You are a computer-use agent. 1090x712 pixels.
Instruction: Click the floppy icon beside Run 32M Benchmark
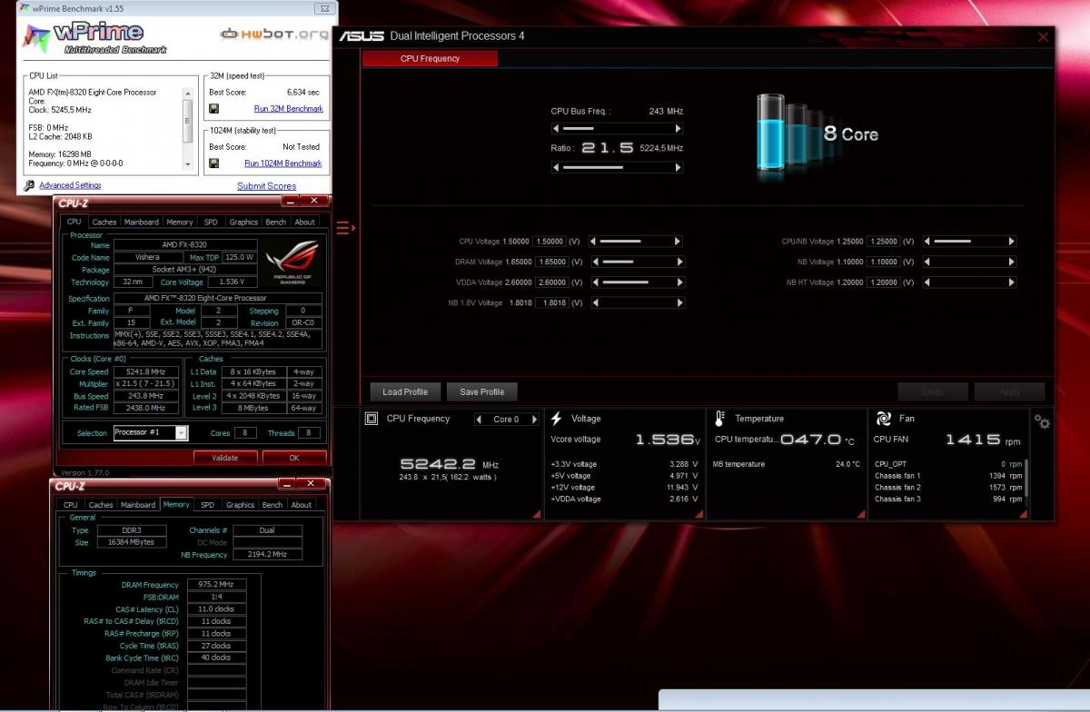(213, 108)
